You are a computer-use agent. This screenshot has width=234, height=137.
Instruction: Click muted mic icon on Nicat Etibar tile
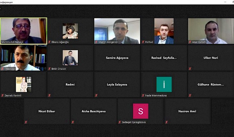[x=26, y=122]
